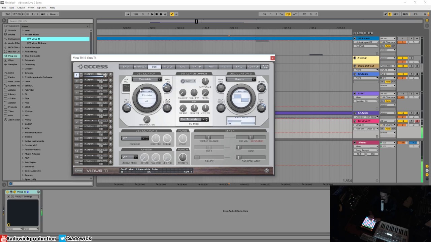Screen dimensions: 431x242
Task: Toggle the metronome button
Action: [x=43, y=14]
